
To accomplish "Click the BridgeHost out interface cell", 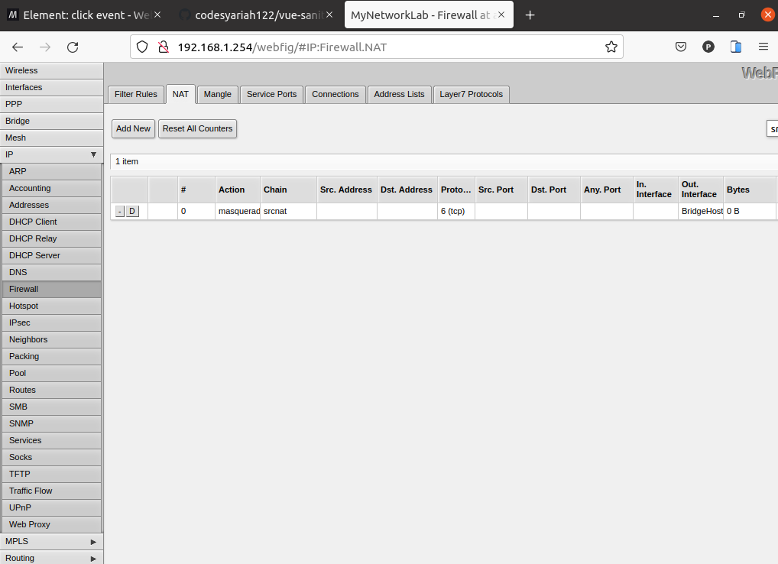I will (701, 212).
